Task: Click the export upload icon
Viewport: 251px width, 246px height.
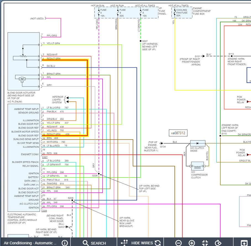Action: click(244, 243)
